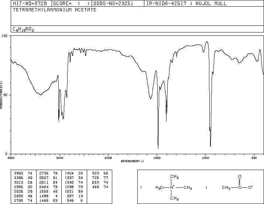
Task: Select the C6H15NO2 molecular formula
Action: [x=23, y=29]
